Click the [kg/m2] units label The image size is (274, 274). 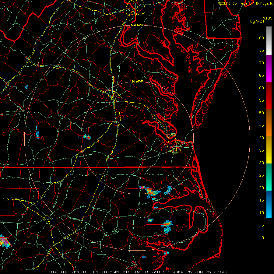coord(256,21)
